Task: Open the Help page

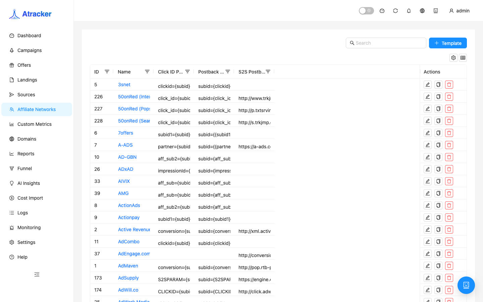Action: pyautogui.click(x=37, y=257)
